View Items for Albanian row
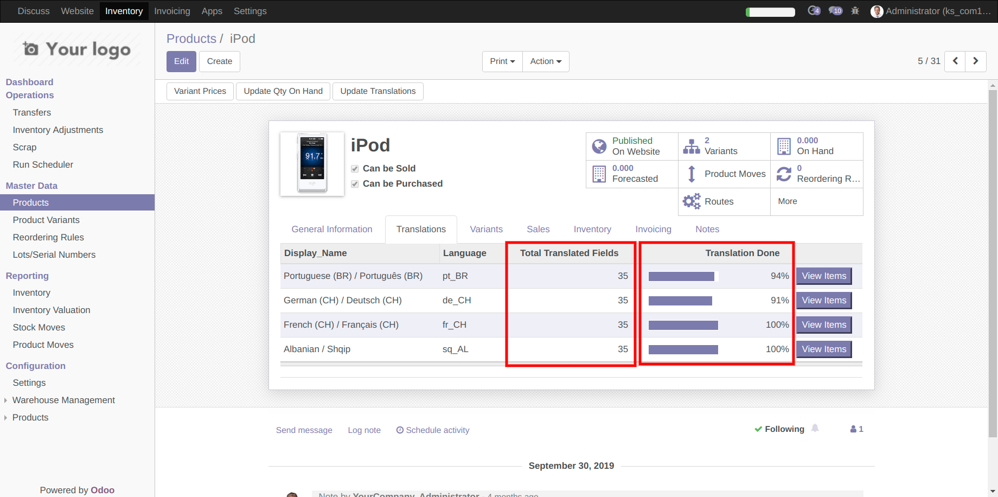Viewport: 998px width, 497px height. [x=824, y=349]
